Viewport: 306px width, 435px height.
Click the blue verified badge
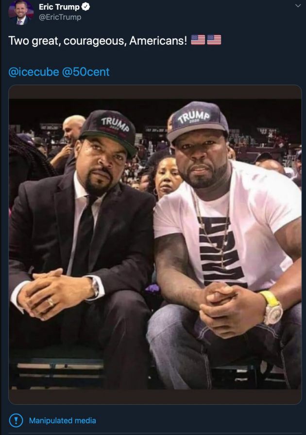click(x=85, y=7)
